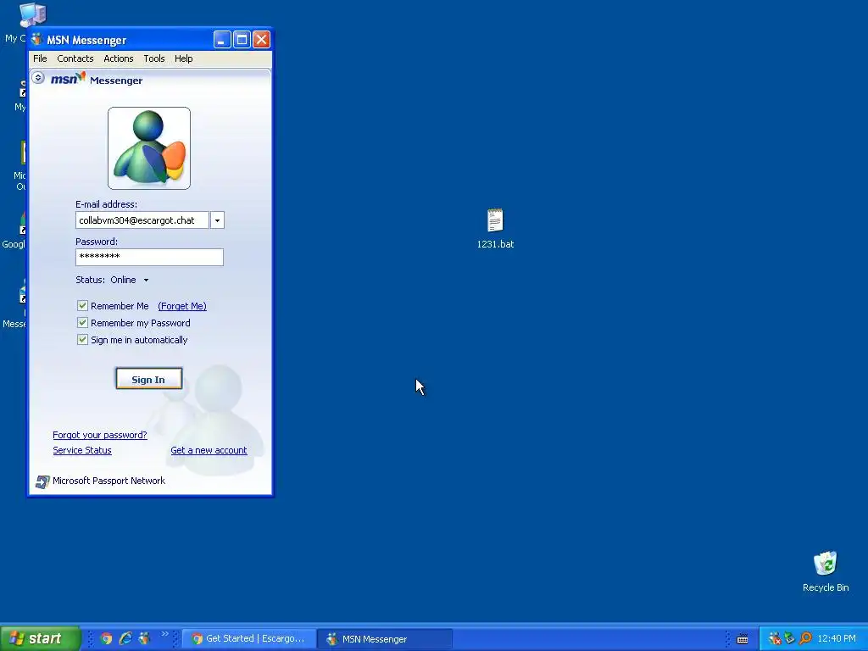The image size is (868, 651).
Task: Uncheck Remember Me checkbox
Action: pos(82,305)
